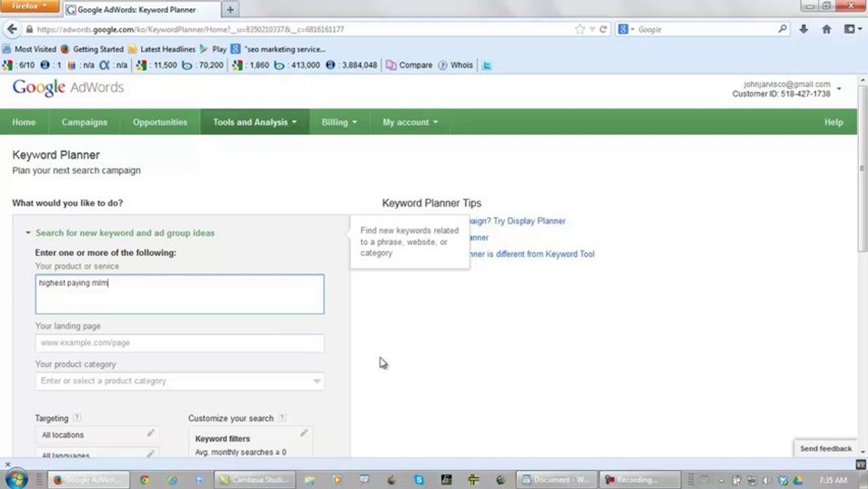Reload the page with the refresh icon

(603, 29)
